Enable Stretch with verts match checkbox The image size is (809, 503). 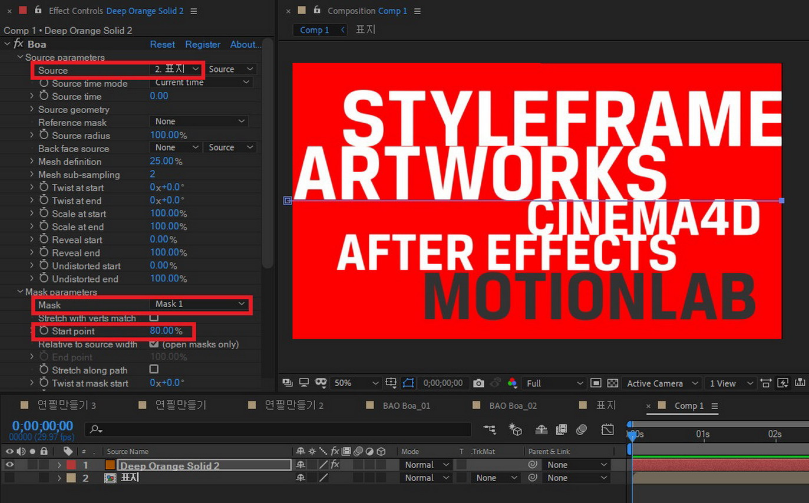[154, 318]
